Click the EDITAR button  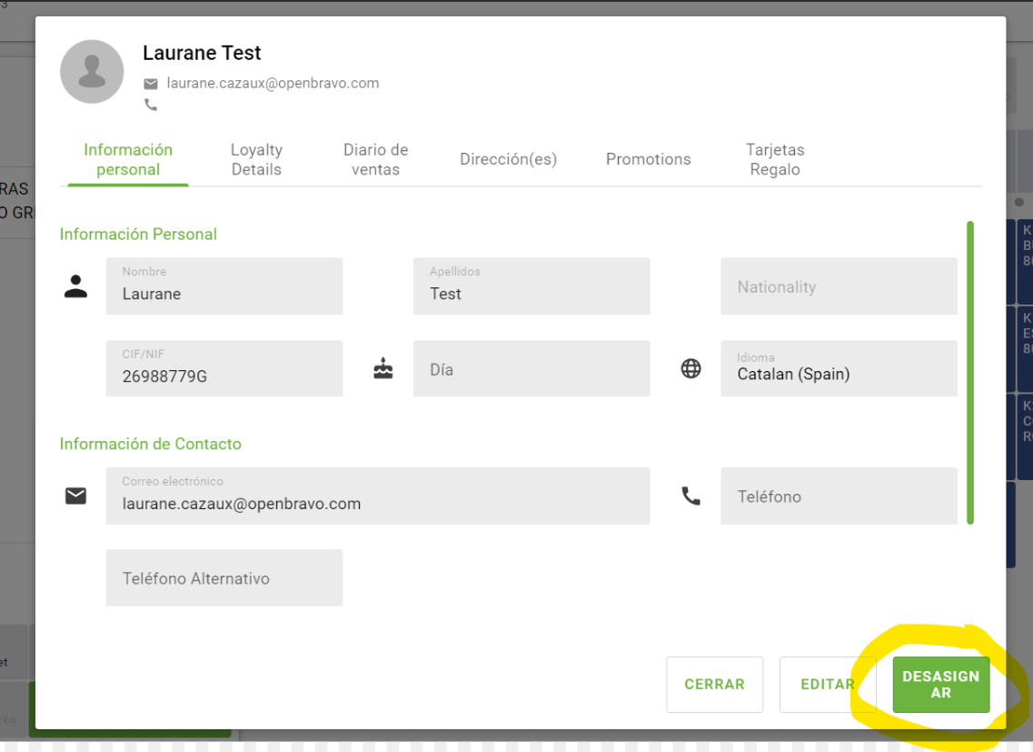[x=826, y=685]
